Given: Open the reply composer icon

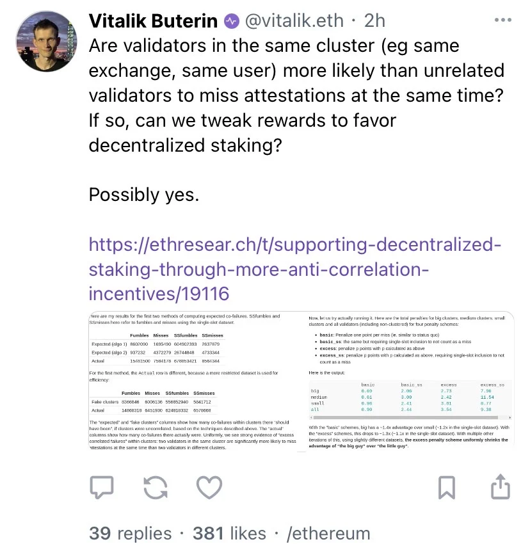Looking at the screenshot, I should (x=102, y=487).
